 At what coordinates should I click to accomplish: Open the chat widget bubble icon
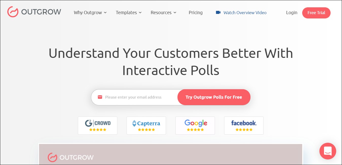[x=328, y=151]
